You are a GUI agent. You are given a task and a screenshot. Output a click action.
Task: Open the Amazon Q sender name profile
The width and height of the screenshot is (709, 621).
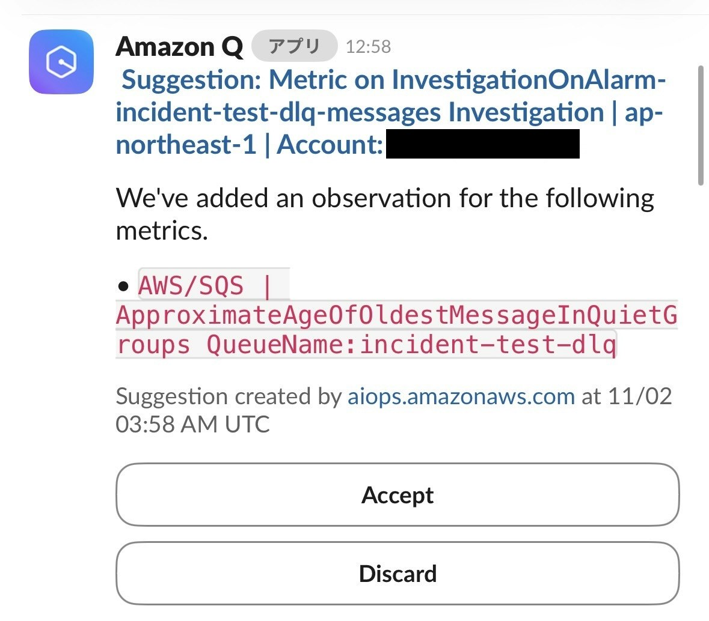[x=179, y=47]
